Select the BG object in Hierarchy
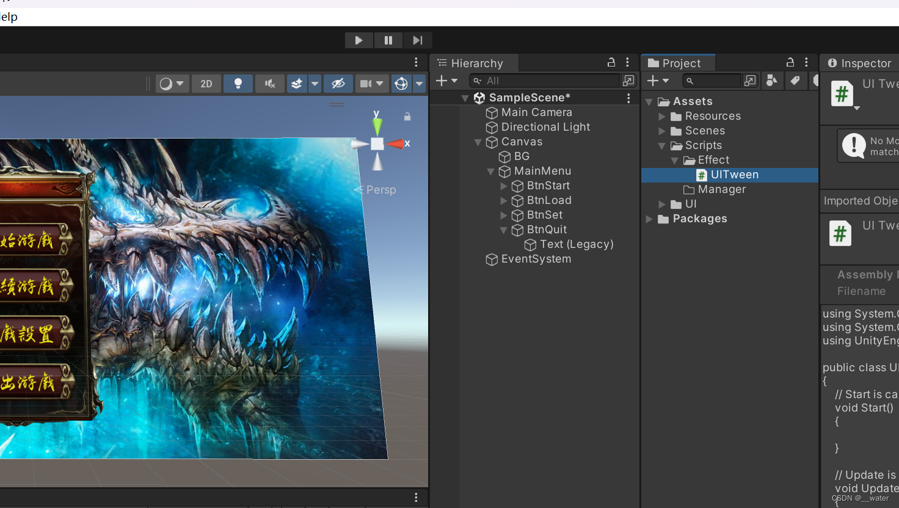899x508 pixels. coord(522,156)
